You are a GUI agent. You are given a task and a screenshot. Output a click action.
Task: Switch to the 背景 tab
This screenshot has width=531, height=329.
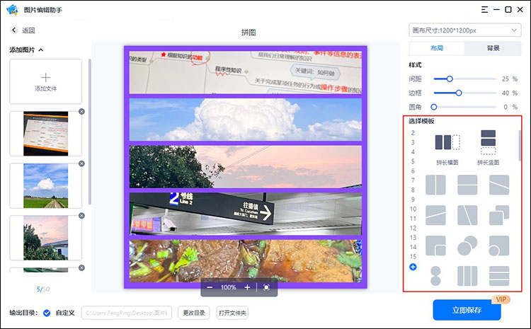(x=493, y=48)
